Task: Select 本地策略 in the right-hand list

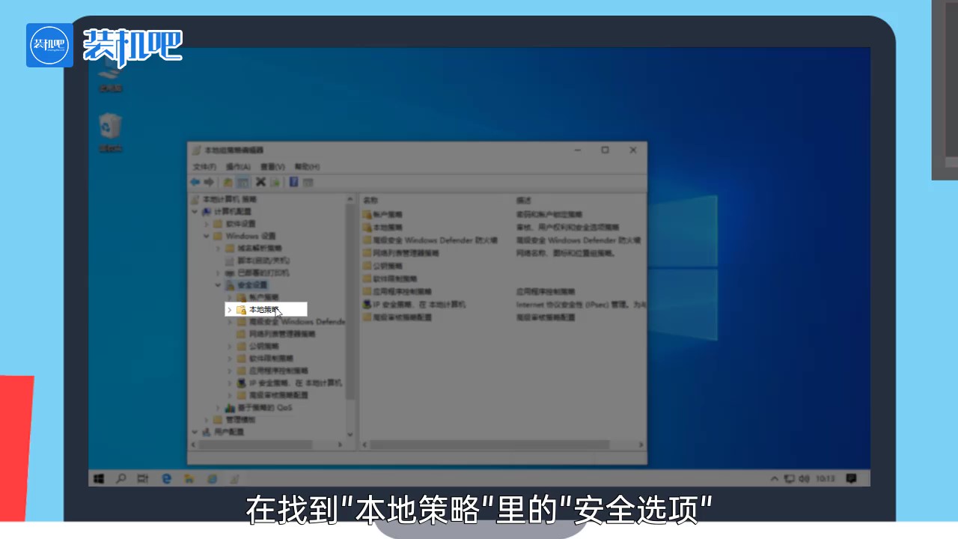Action: tap(389, 228)
